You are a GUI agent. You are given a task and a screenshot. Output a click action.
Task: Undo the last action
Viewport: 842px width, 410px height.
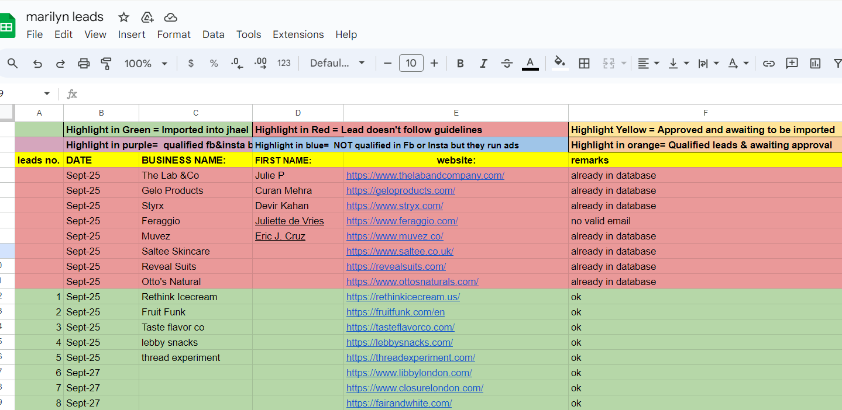(x=37, y=63)
